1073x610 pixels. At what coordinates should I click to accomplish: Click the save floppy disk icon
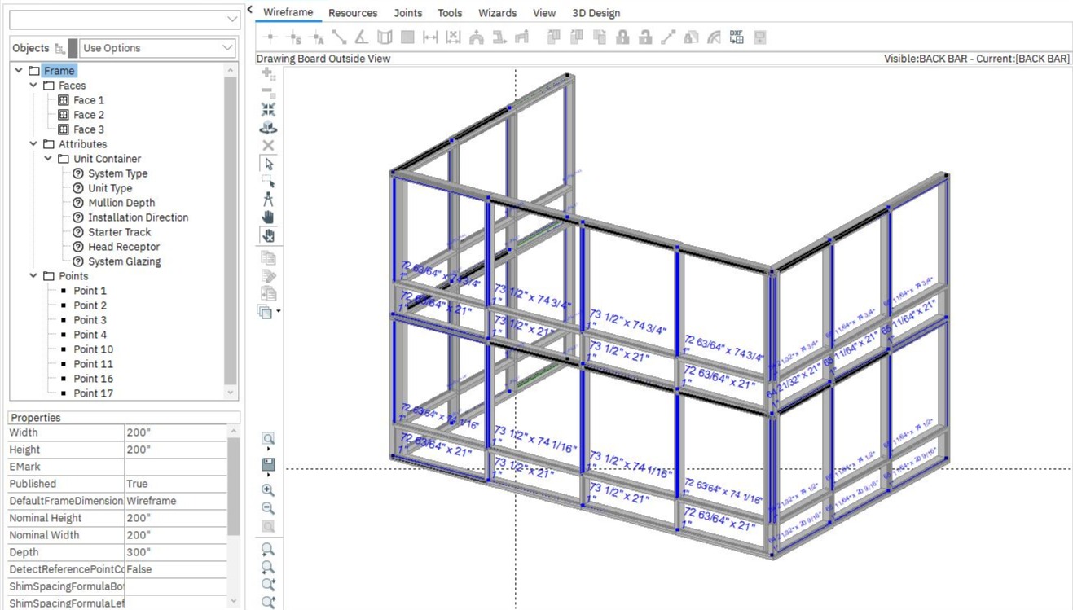[268, 465]
